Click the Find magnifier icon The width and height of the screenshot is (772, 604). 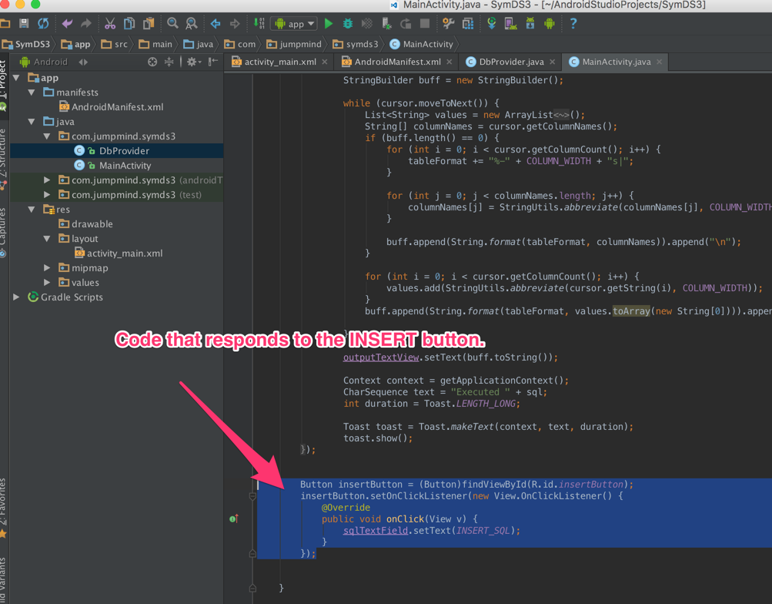tap(172, 24)
